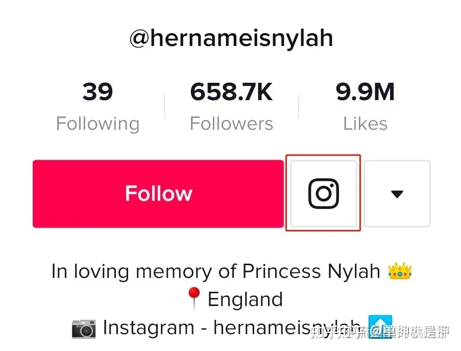Screen dimensions: 461x351
Task: Click the red pushpin location emoji
Action: pos(194,298)
